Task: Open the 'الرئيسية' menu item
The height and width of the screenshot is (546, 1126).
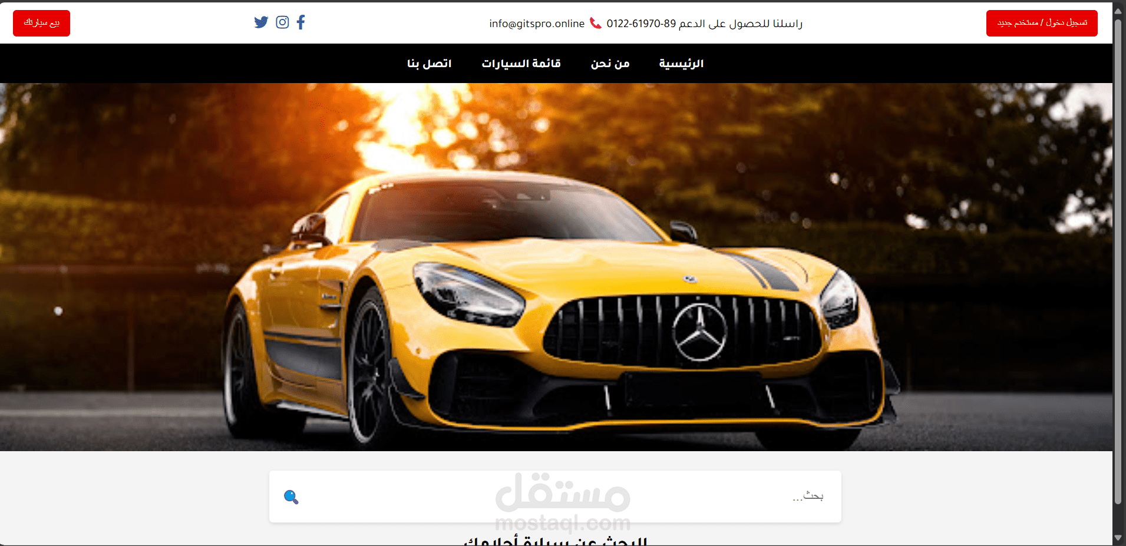Action: tap(681, 63)
